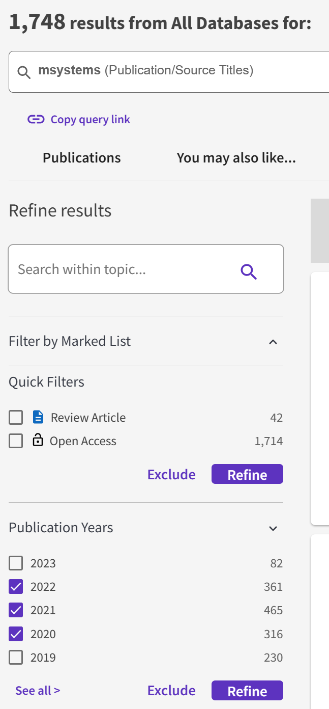Screen dimensions: 329x709
Task: Tick the Review Article checkbox
Action: pos(16,418)
